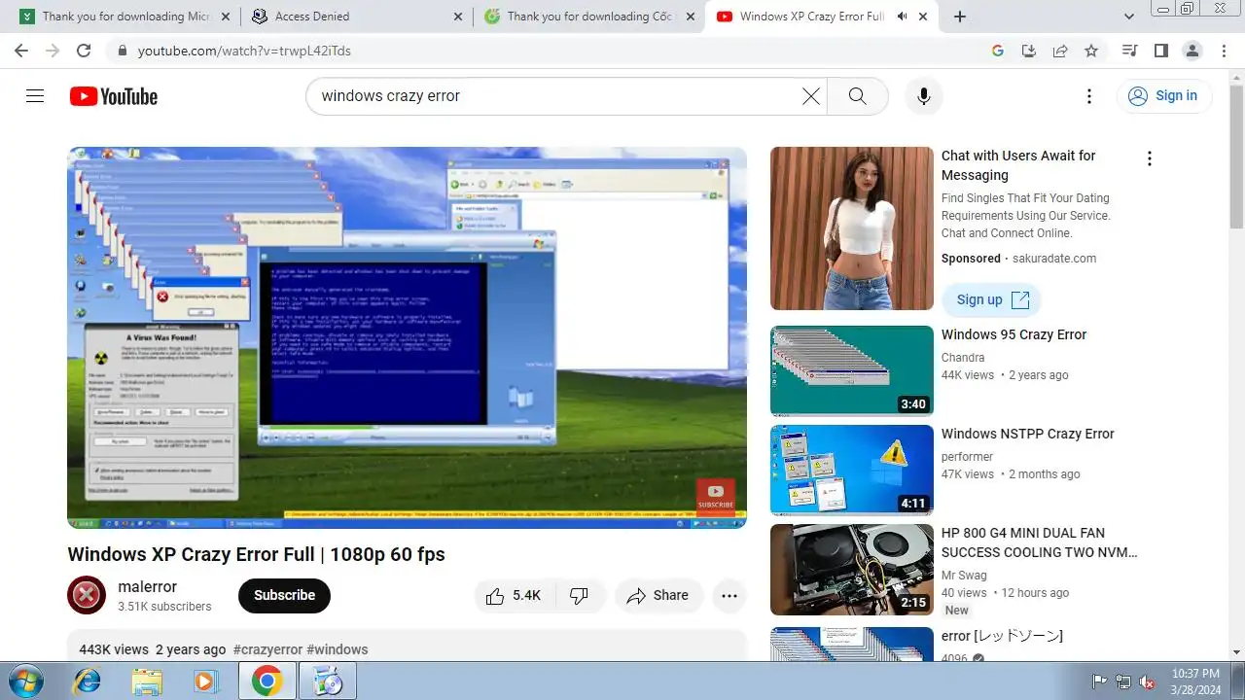The width and height of the screenshot is (1245, 700).
Task: Sign in to YouTube
Action: click(1163, 95)
